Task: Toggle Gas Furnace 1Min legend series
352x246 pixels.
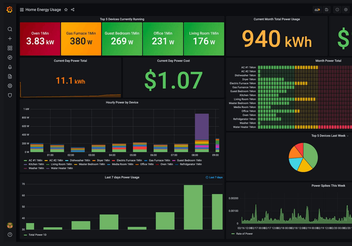Action: (x=157, y=160)
